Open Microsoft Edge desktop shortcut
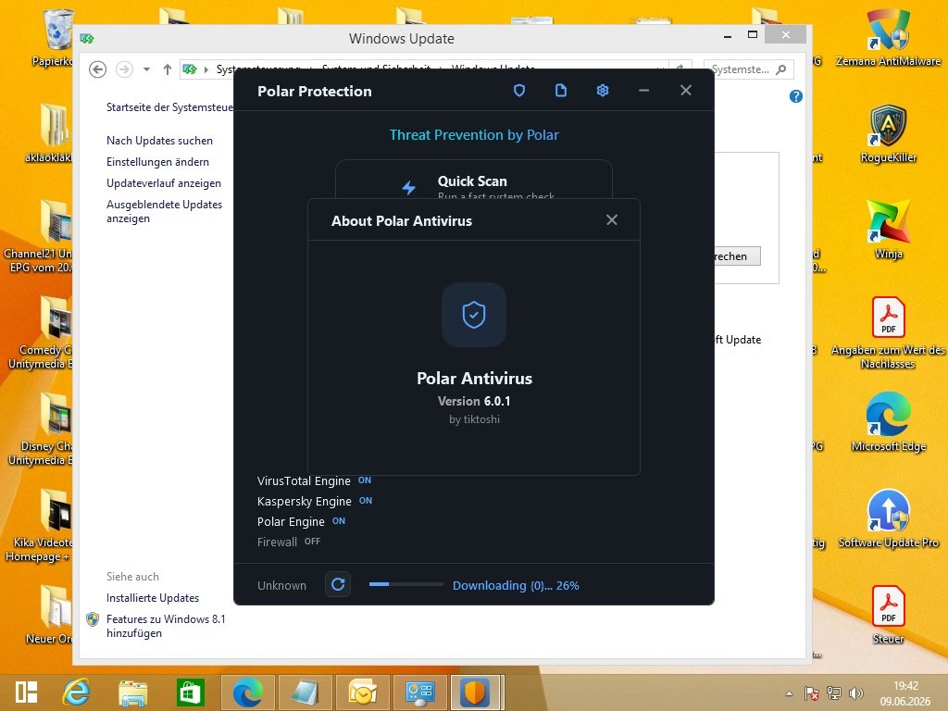The height and width of the screenshot is (711, 948). [x=888, y=422]
